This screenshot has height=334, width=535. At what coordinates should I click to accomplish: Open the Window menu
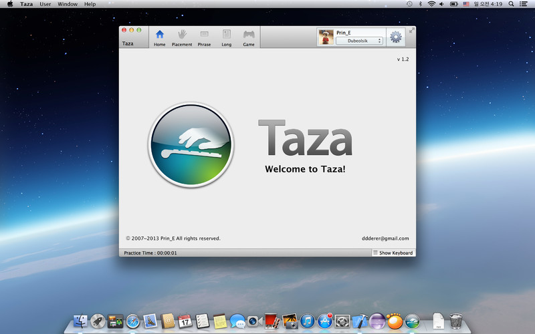(x=68, y=4)
